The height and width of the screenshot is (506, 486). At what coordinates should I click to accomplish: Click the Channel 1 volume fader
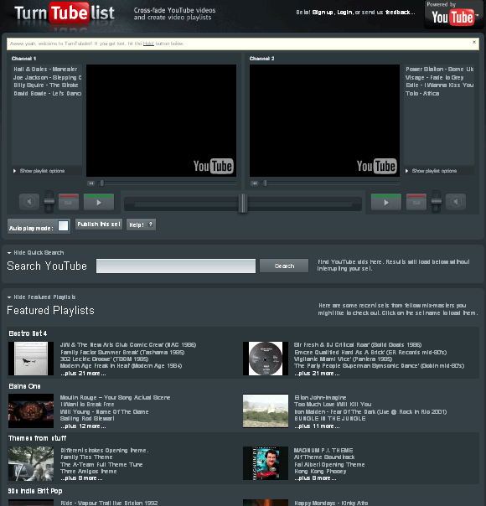click(x=49, y=202)
